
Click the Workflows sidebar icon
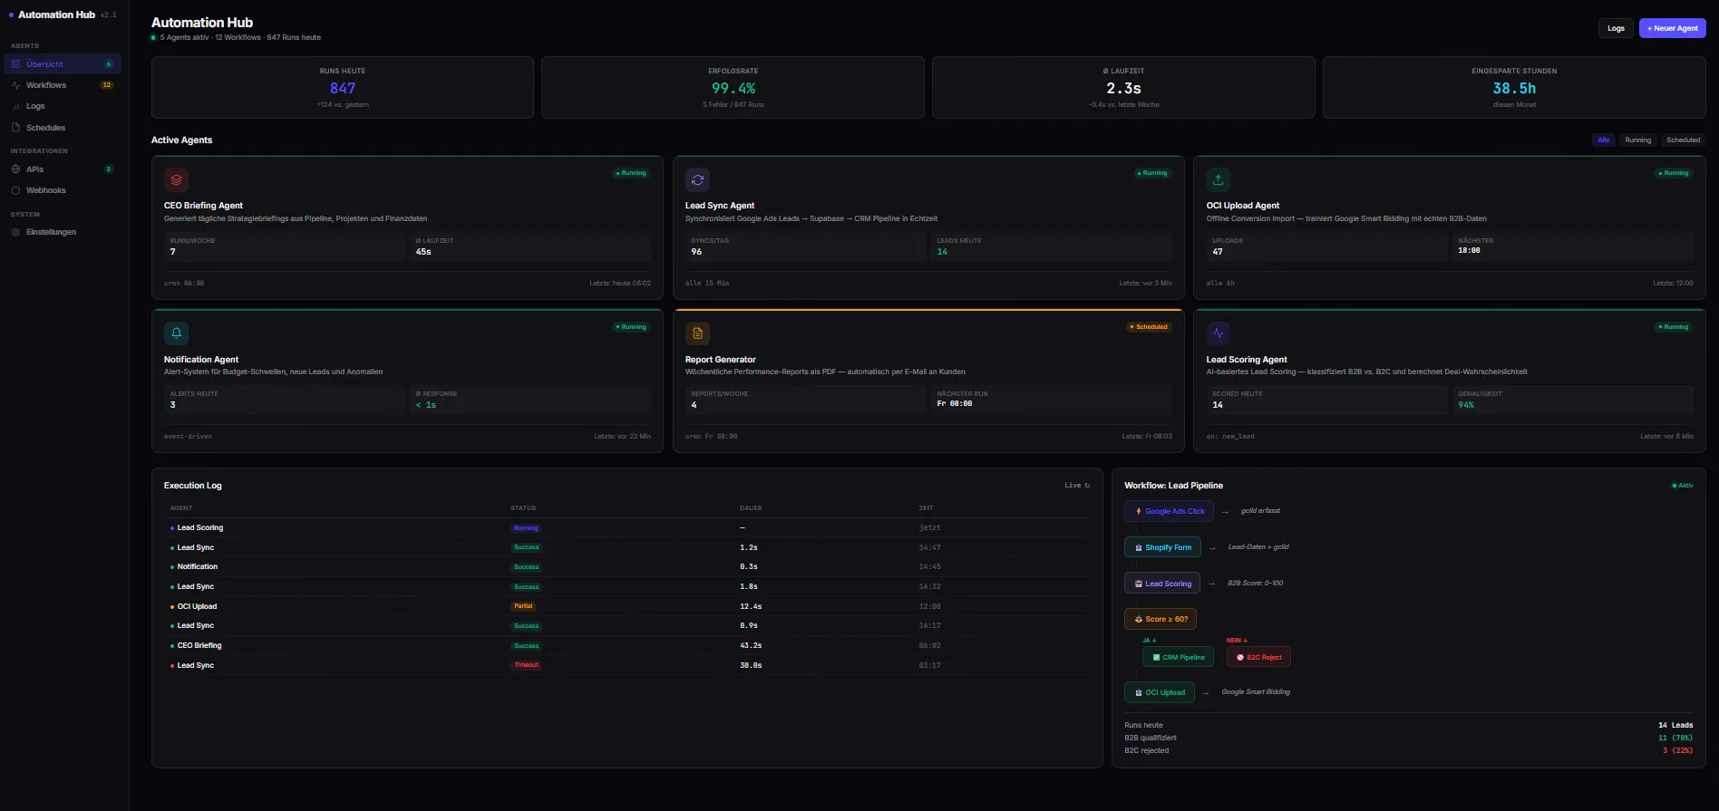[15, 85]
